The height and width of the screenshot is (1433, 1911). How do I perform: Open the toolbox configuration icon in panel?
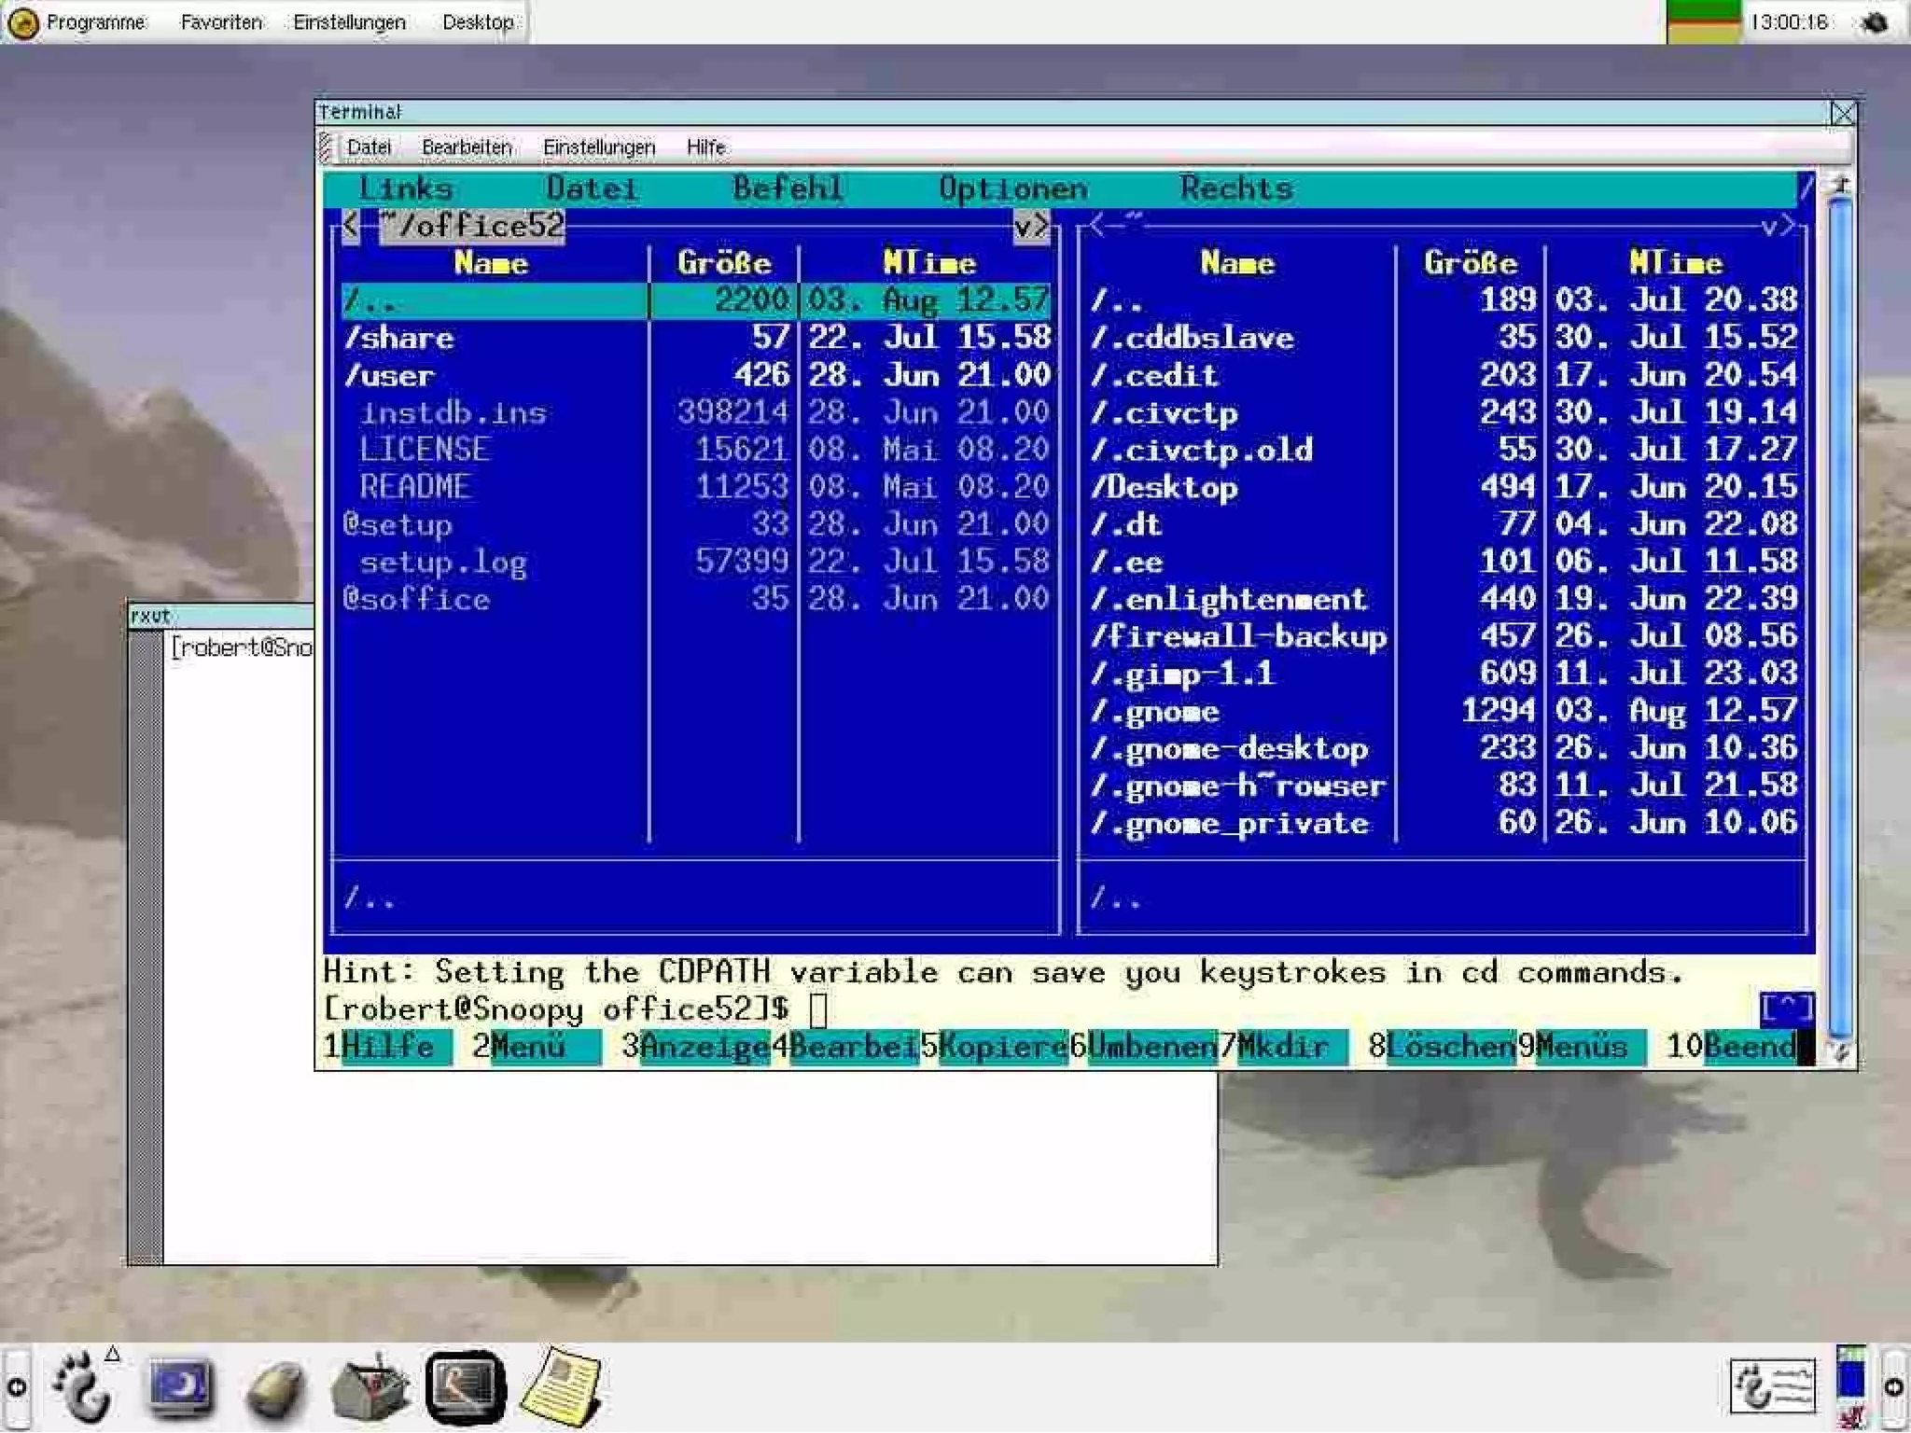[x=370, y=1387]
